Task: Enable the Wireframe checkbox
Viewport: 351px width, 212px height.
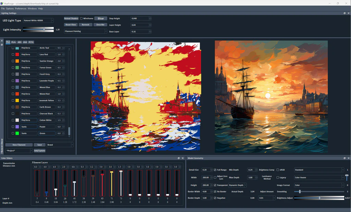Action: 81,18
